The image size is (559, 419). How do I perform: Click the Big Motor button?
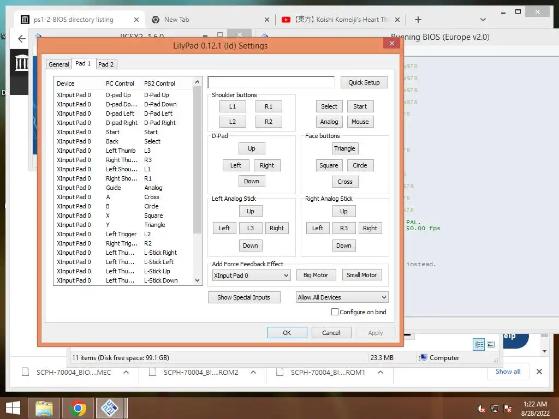316,275
